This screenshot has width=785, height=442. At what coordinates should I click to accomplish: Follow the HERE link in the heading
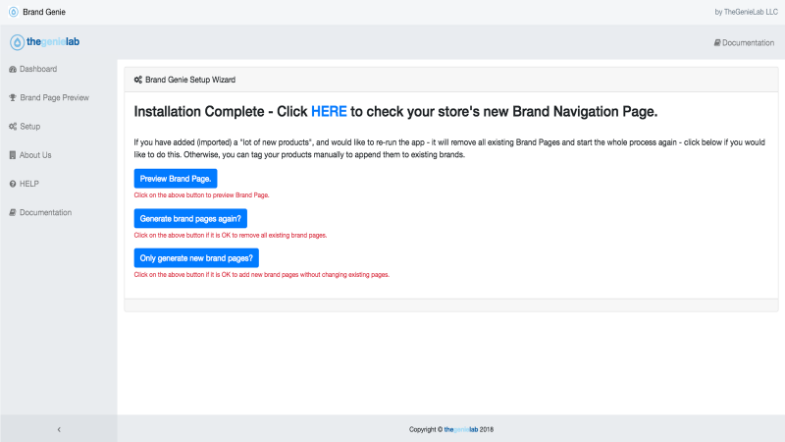329,111
